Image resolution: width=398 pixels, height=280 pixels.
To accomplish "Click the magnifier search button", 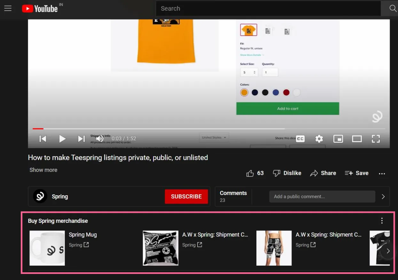I will tap(393, 9).
